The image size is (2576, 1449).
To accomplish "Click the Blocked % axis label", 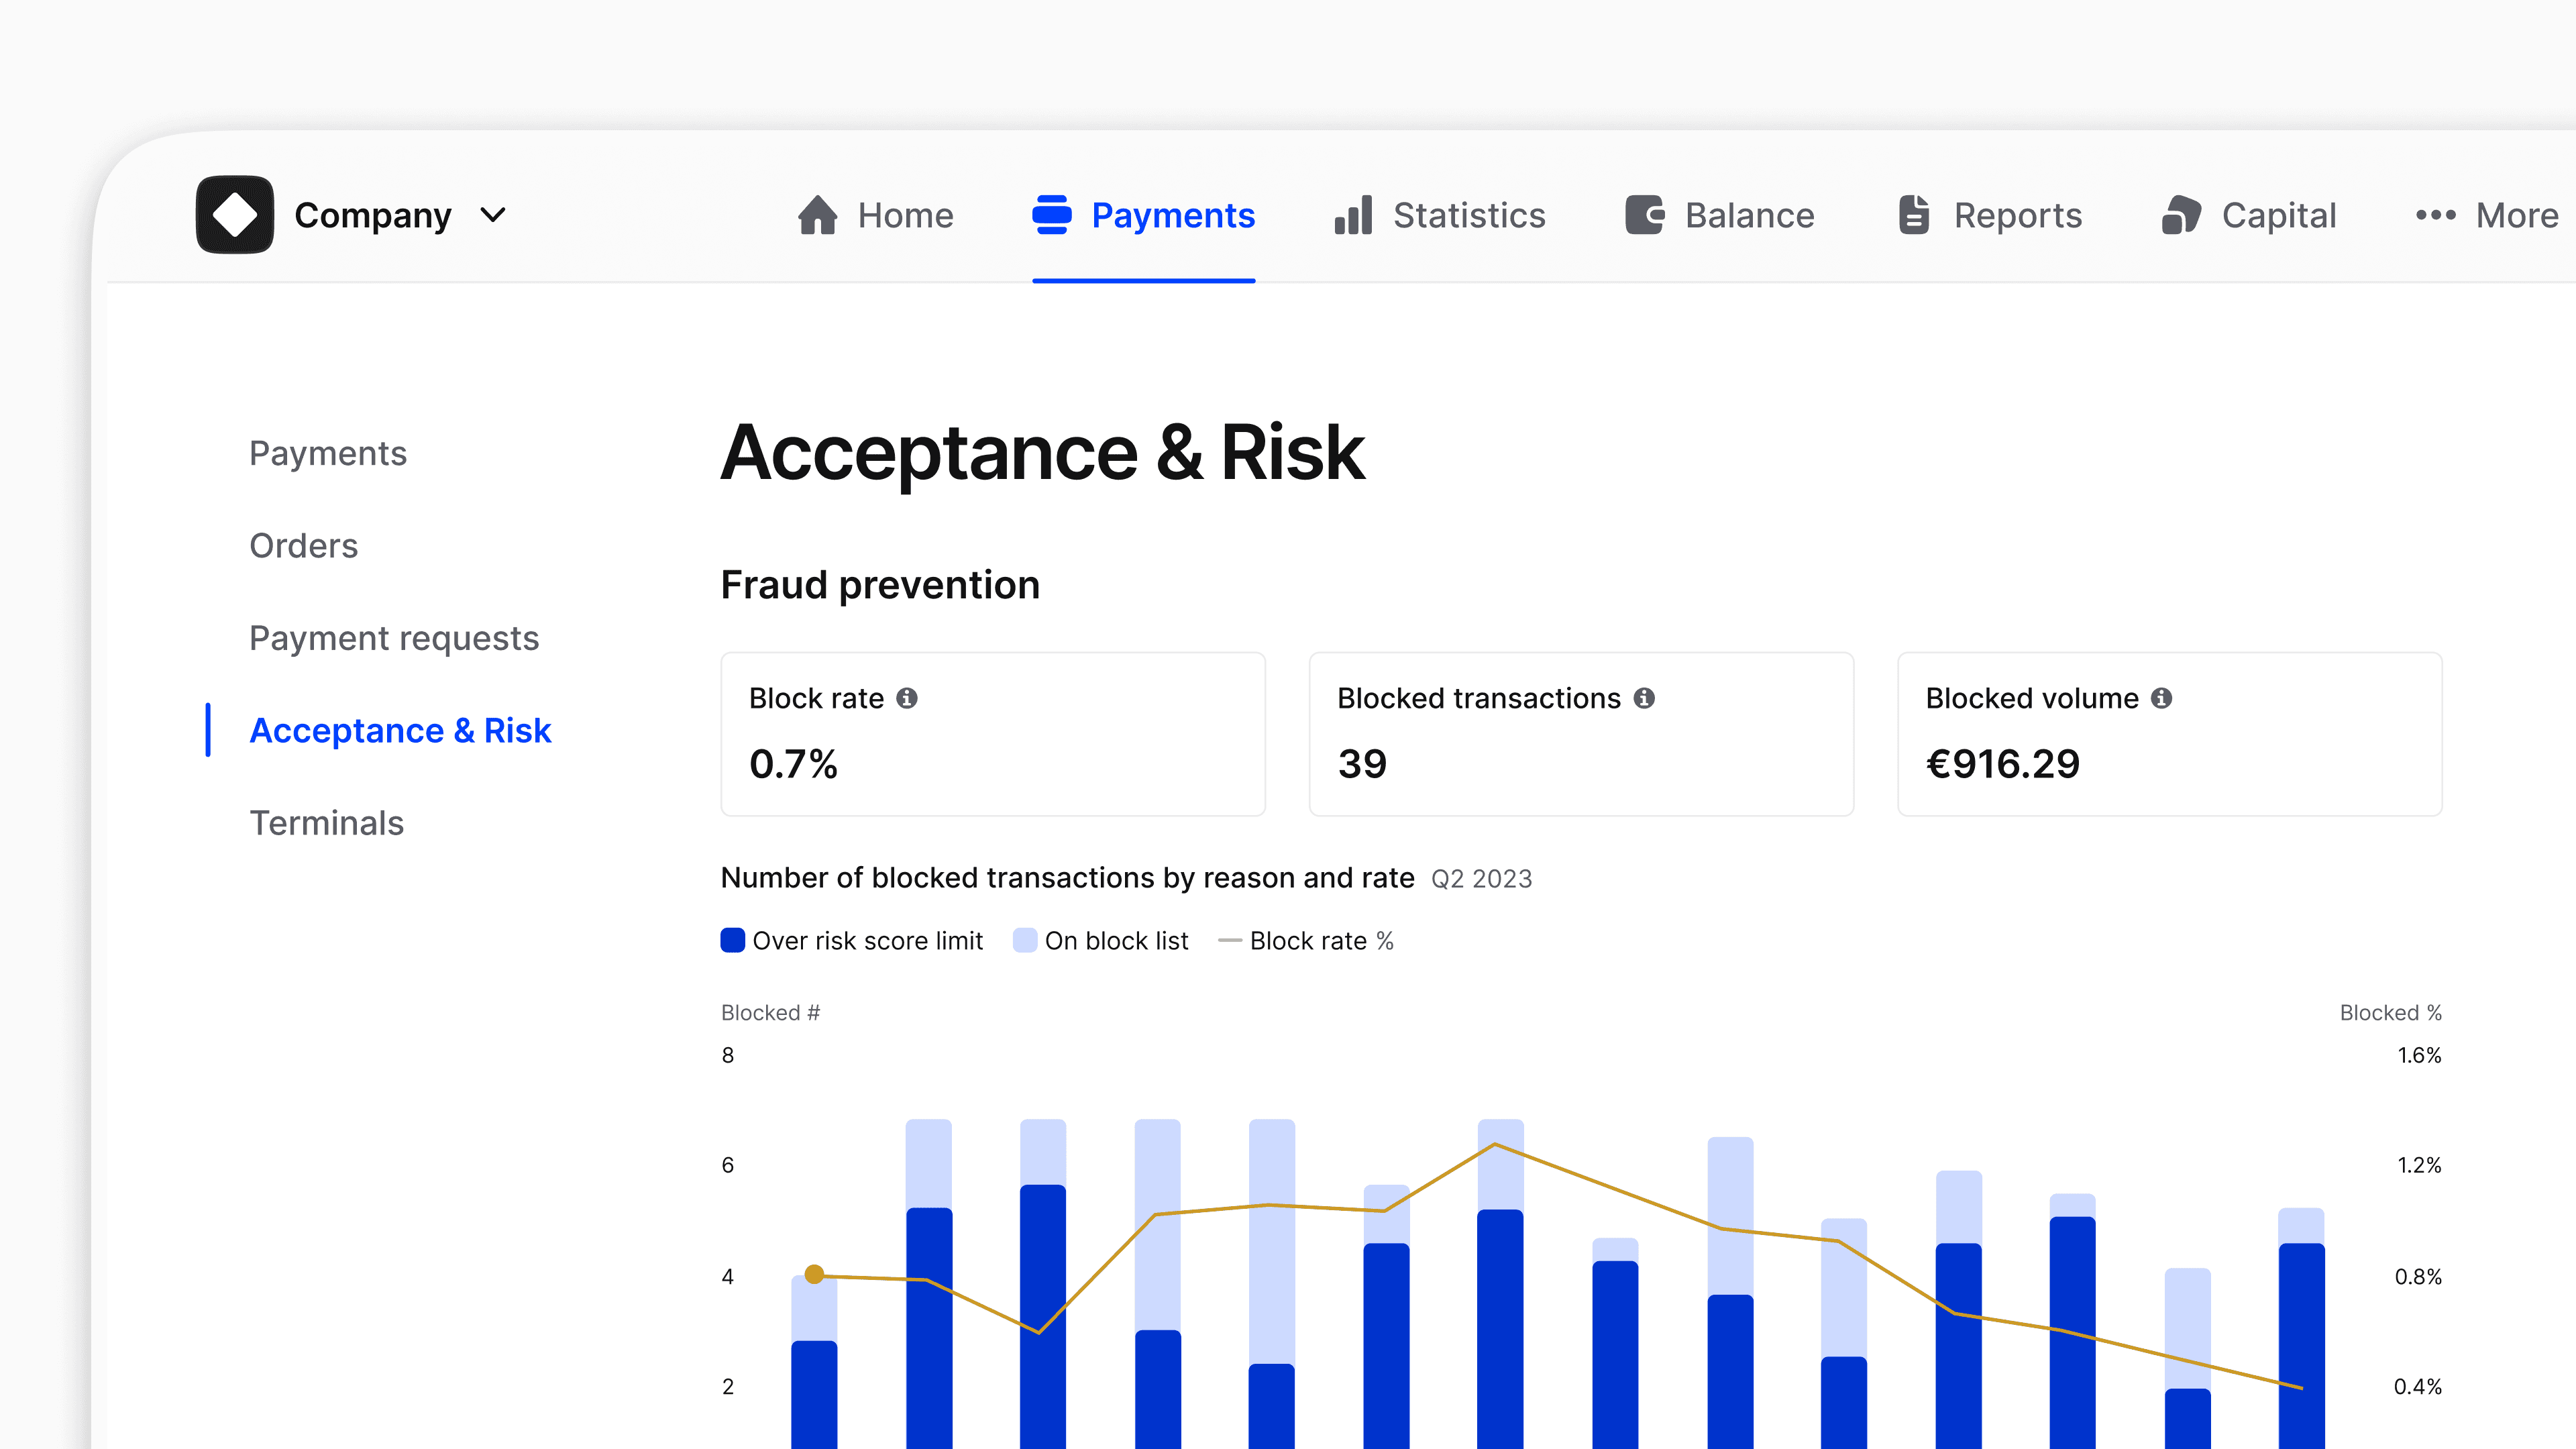I will pos(2391,1013).
